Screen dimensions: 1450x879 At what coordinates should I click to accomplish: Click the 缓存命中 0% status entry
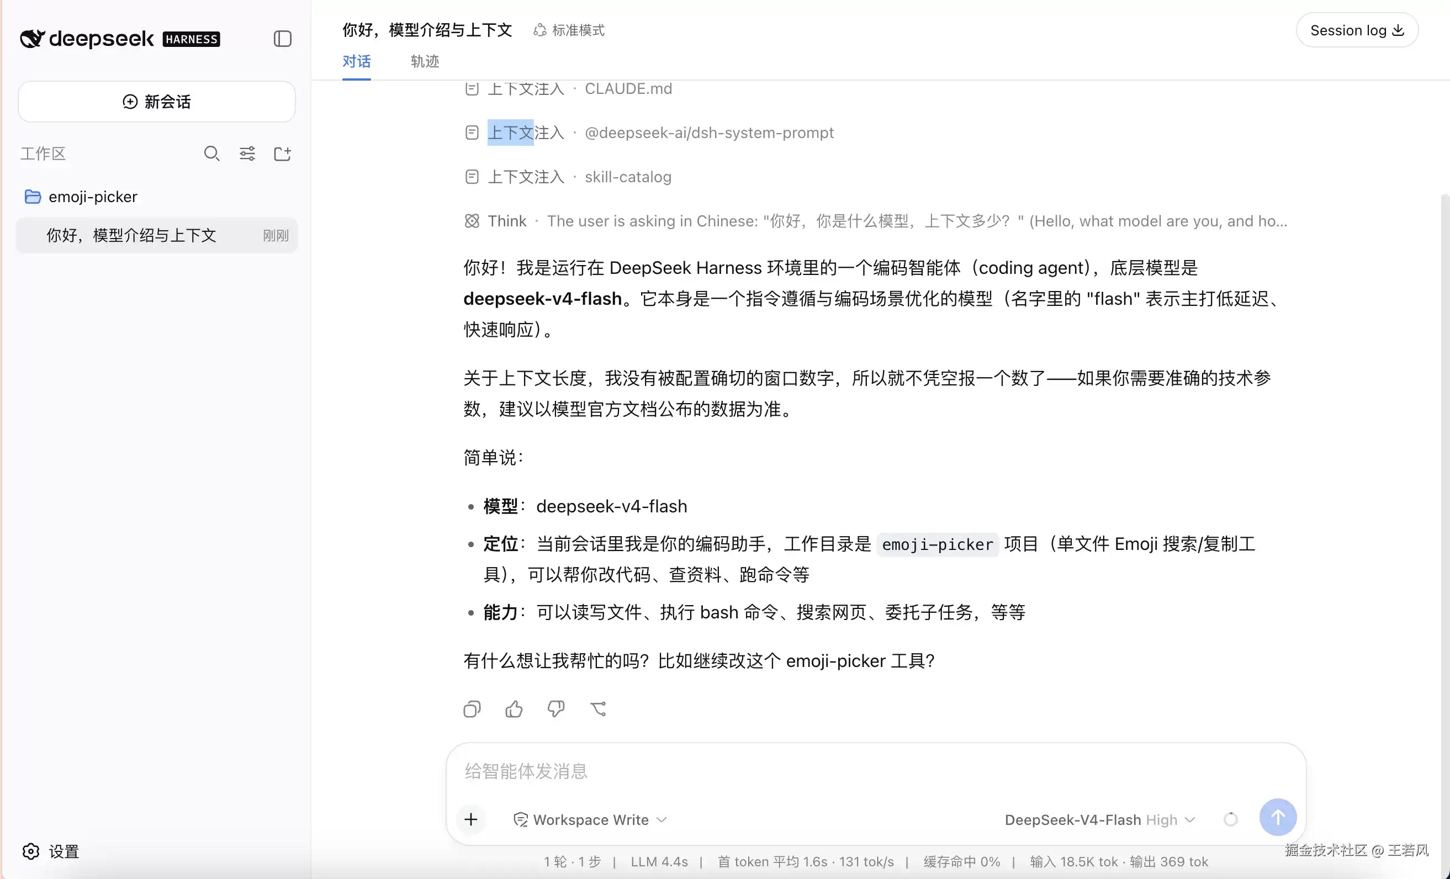(962, 862)
